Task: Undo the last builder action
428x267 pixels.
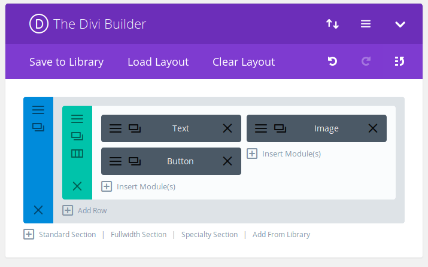Action: (x=332, y=62)
